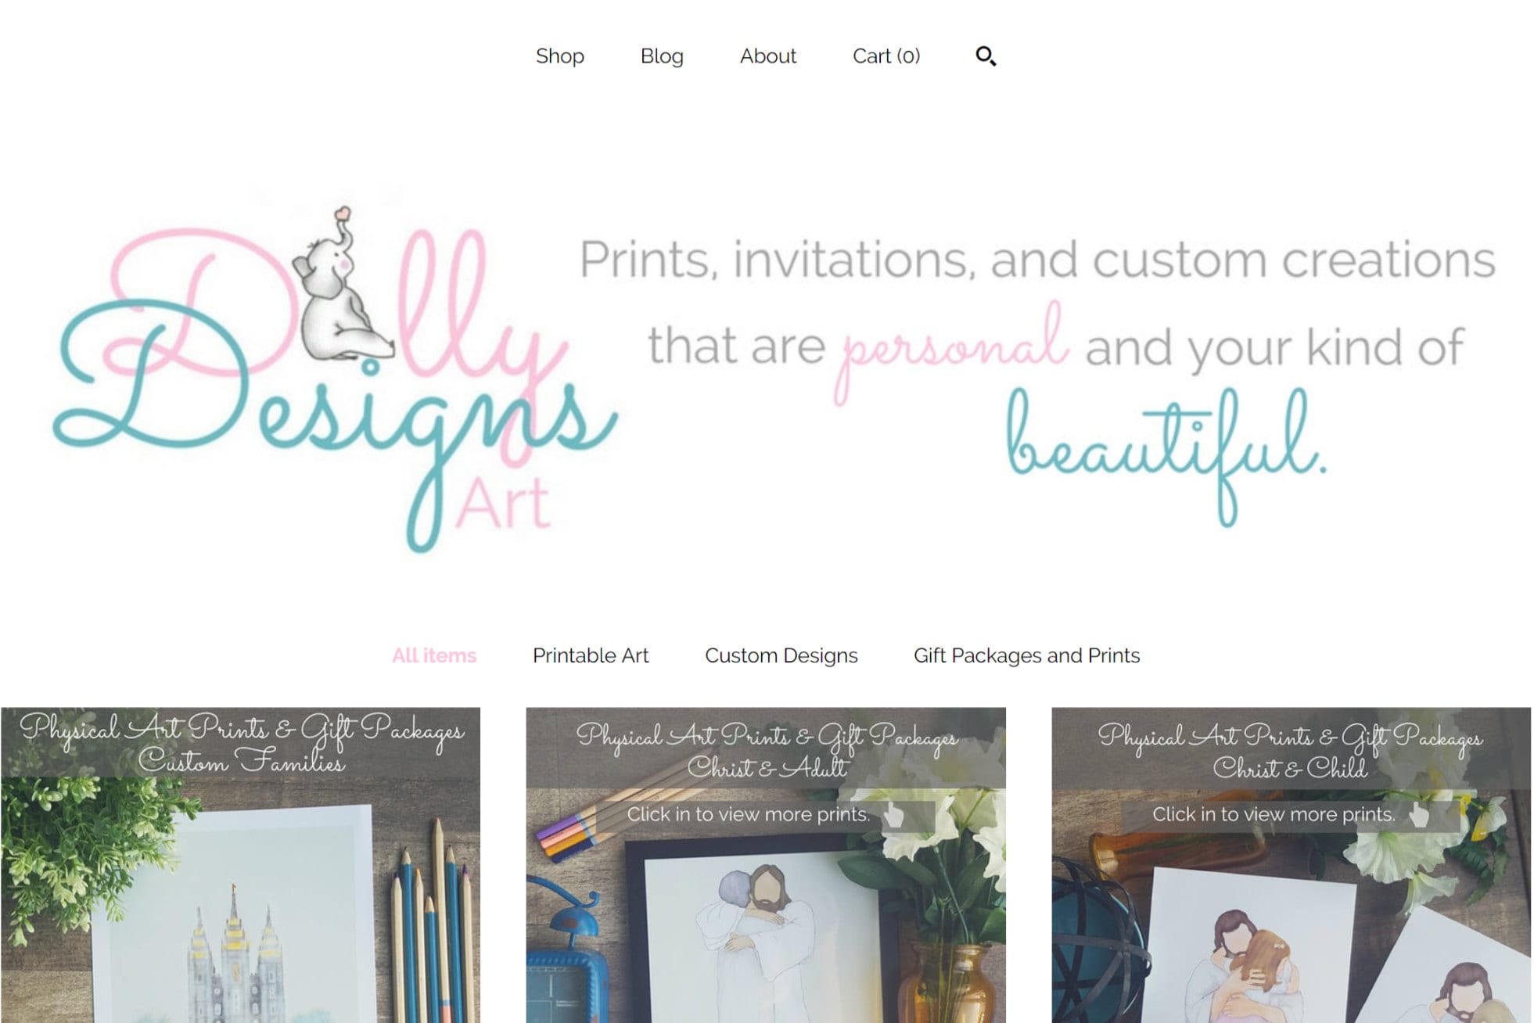Click hand pointer icon on Christ & Child
The width and height of the screenshot is (1534, 1023).
pyautogui.click(x=1418, y=815)
